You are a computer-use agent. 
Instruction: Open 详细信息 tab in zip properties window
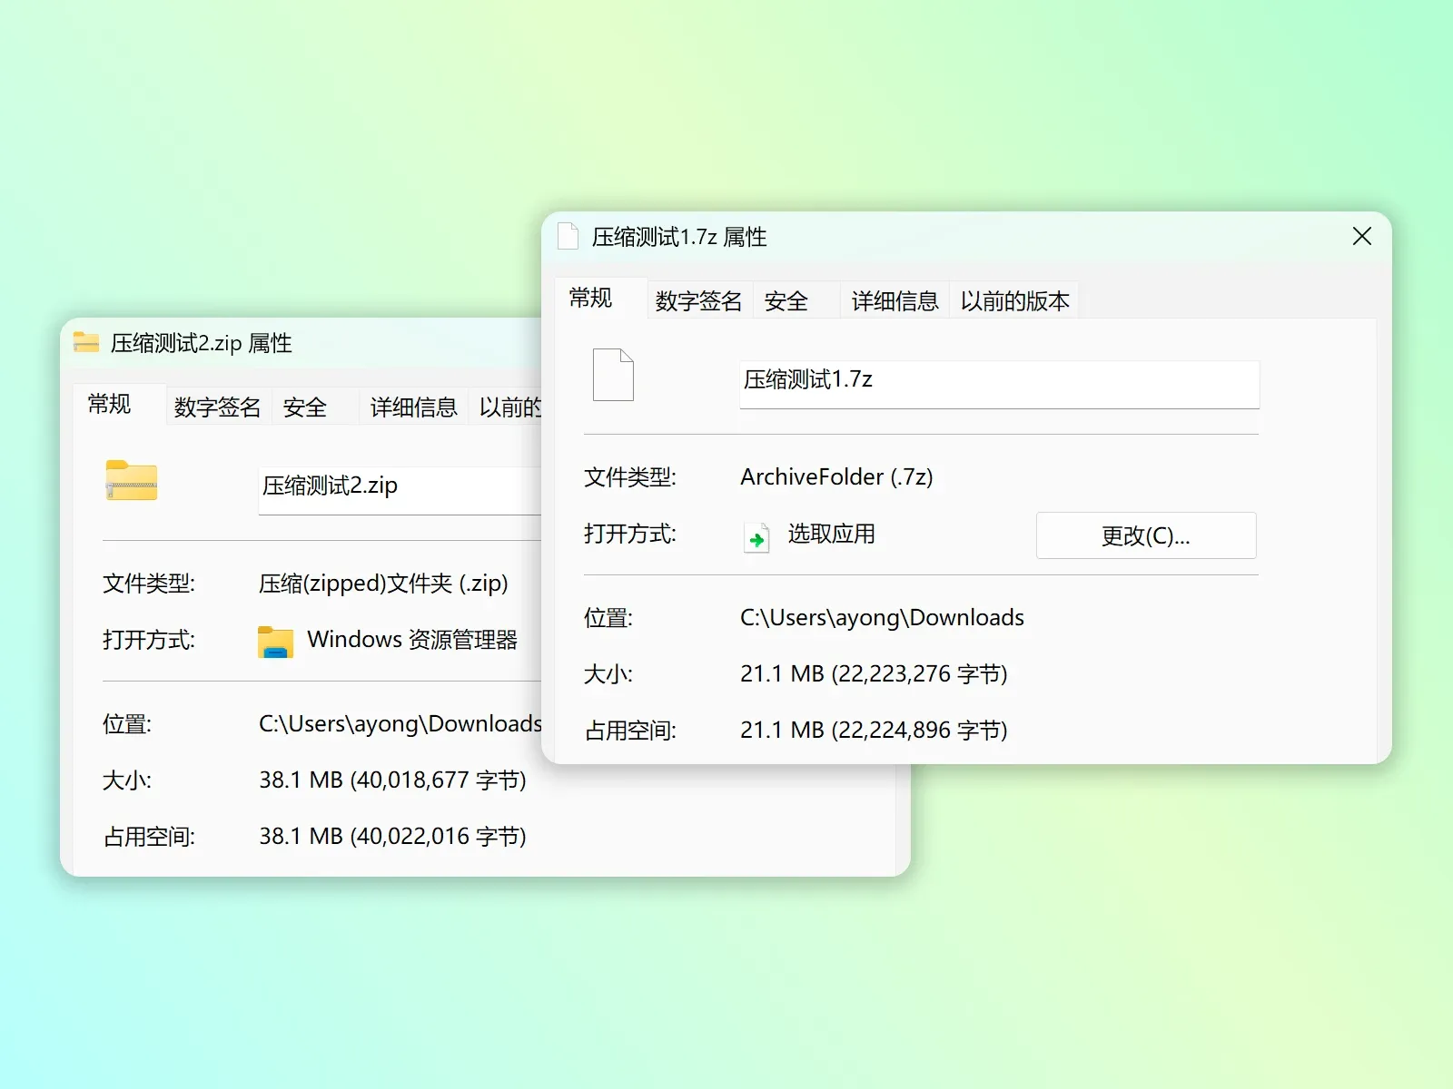pos(414,407)
